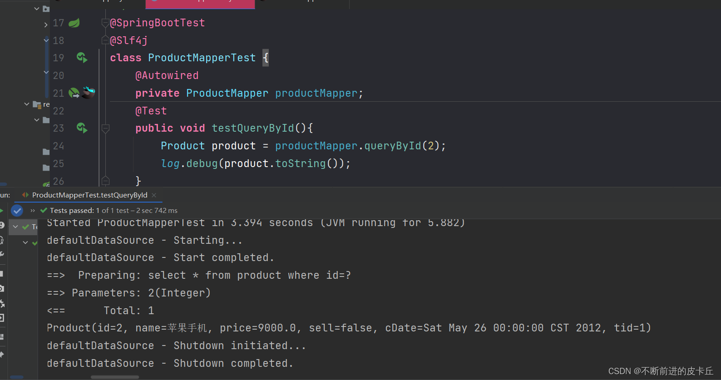The width and height of the screenshot is (721, 380).
Task: Click the 'Total: 1' console line
Action: 100,311
